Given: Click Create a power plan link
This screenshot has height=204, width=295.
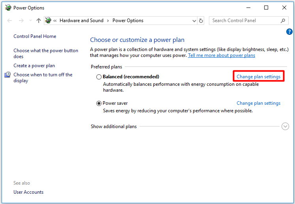Looking at the screenshot, I should [34, 66].
